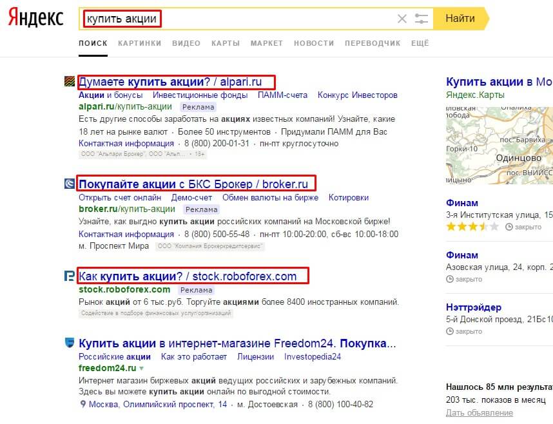Expand the Ещё menu
Viewport: 553px width, 424px height.
pos(420,43)
